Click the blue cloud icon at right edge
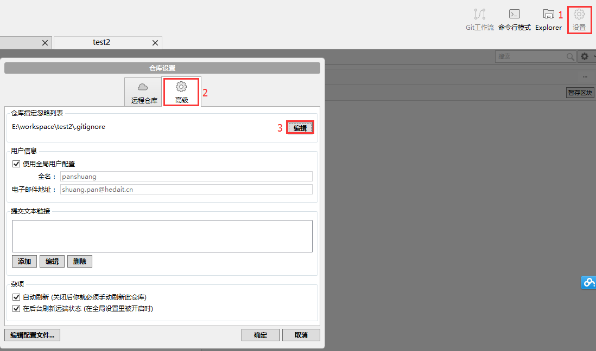This screenshot has height=351, width=596. tap(588, 282)
